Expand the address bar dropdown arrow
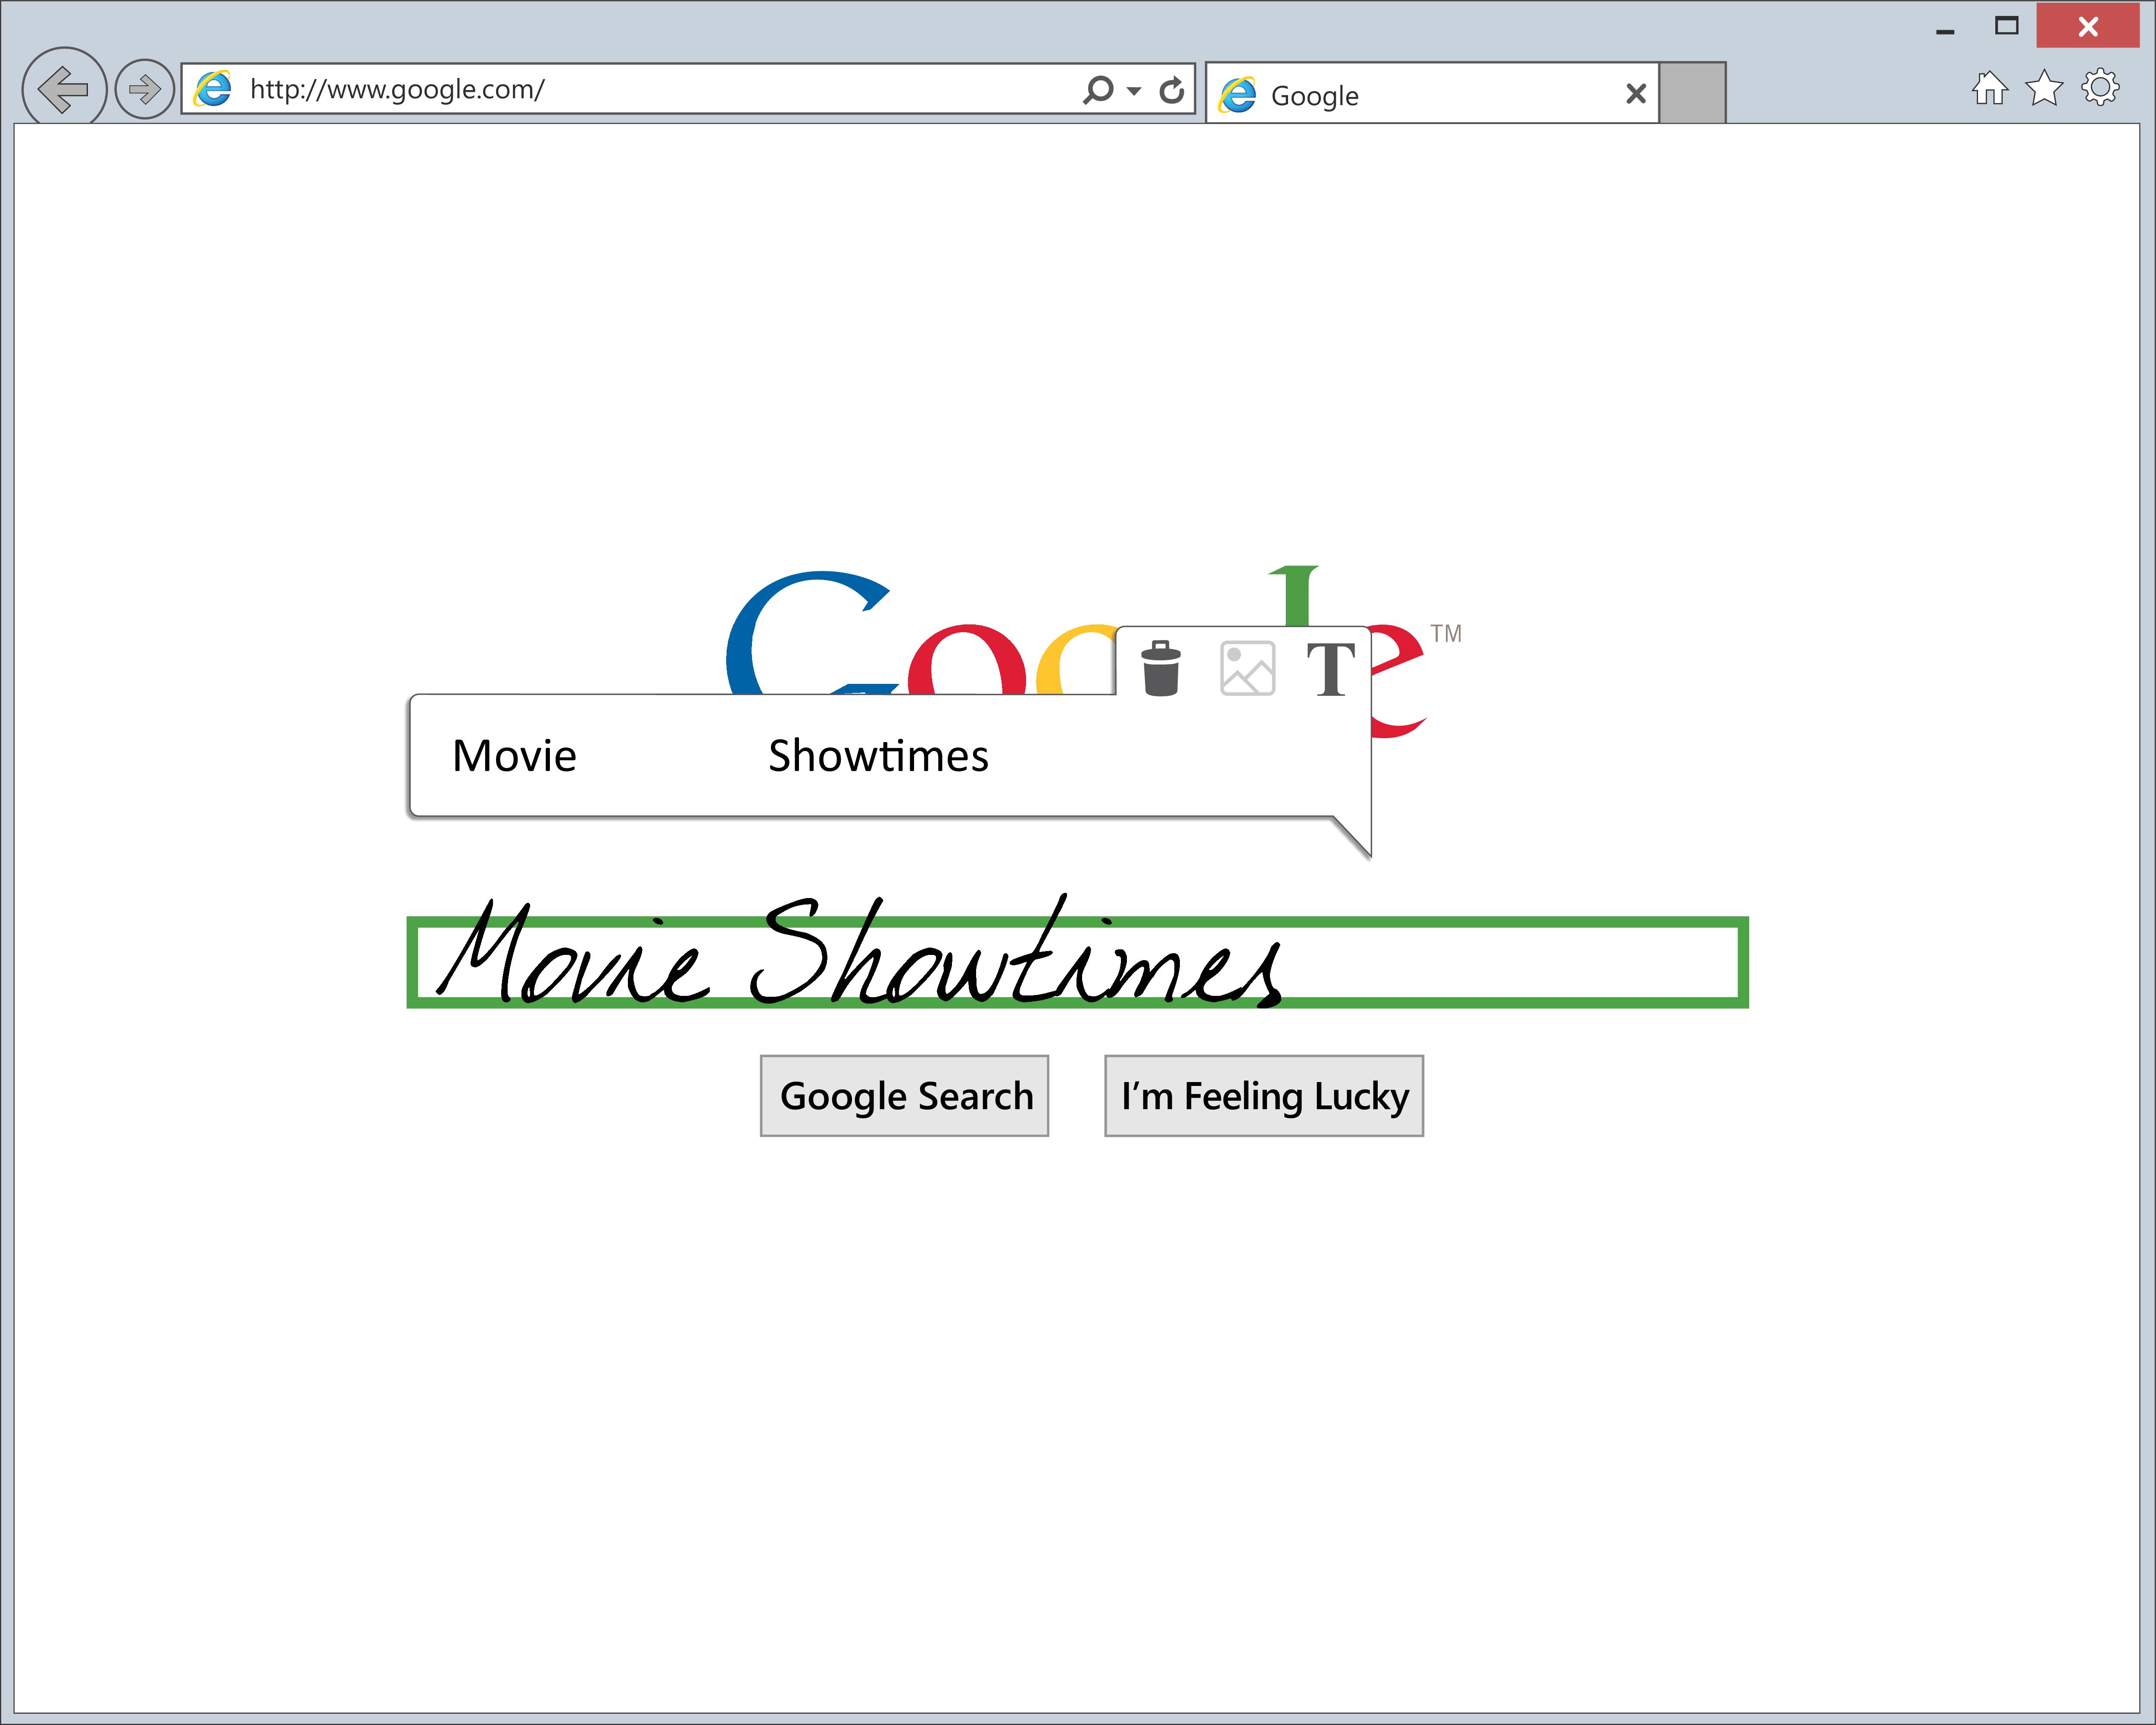Image resolution: width=2156 pixels, height=1725 pixels. [1133, 91]
